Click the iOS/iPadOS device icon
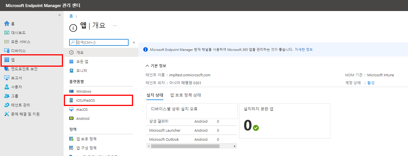 click(71, 100)
